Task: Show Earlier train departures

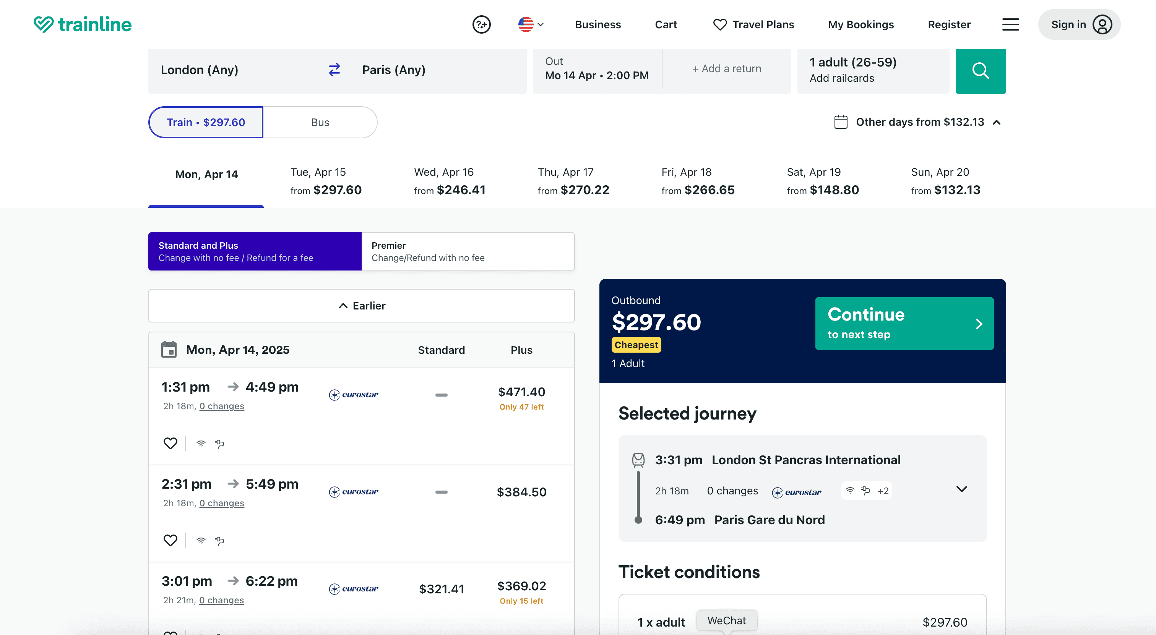Action: coord(361,305)
